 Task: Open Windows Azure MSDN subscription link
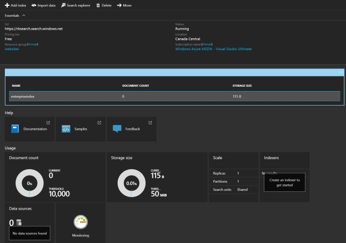(214, 49)
